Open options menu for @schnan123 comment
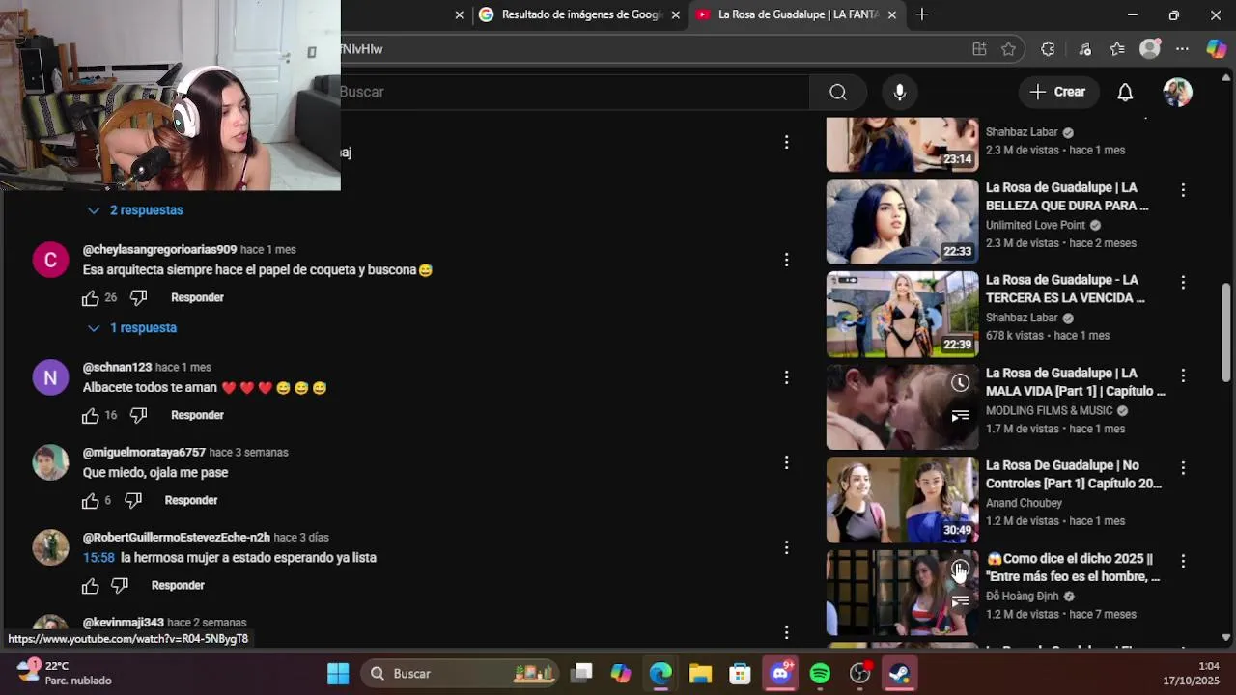 point(787,377)
